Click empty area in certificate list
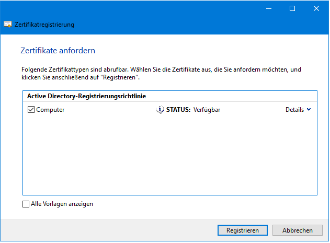 point(169,157)
